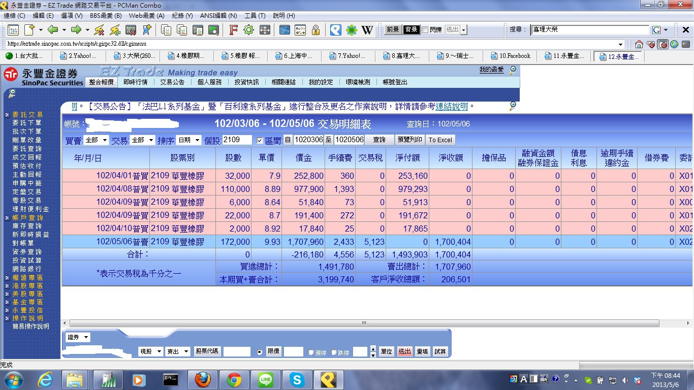Open the 交易 全部 dropdown
The width and height of the screenshot is (694, 390).
point(142,140)
